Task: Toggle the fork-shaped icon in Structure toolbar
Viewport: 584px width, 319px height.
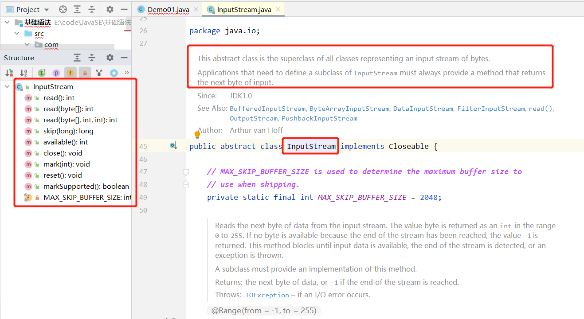Action: click(x=99, y=73)
